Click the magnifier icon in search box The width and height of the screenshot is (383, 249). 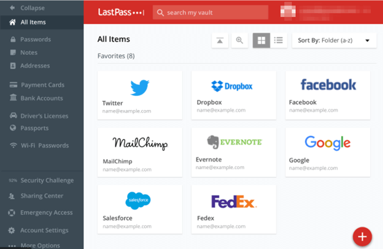coord(160,13)
